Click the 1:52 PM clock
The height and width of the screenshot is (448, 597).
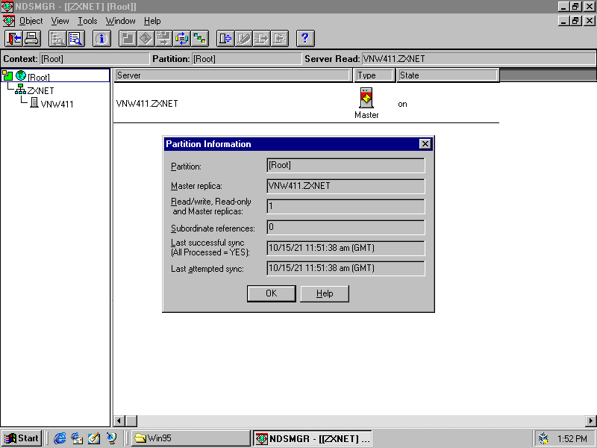[572, 439]
